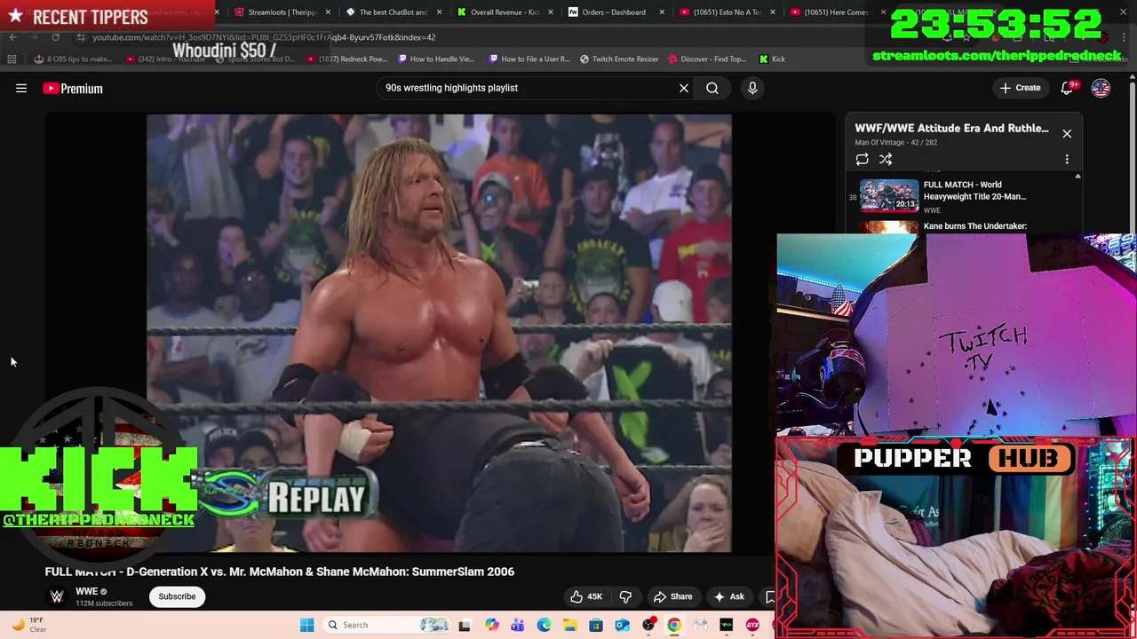This screenshot has height=639, width=1137.
Task: Open the YouTube guide hamburger menu
Action: [x=21, y=88]
